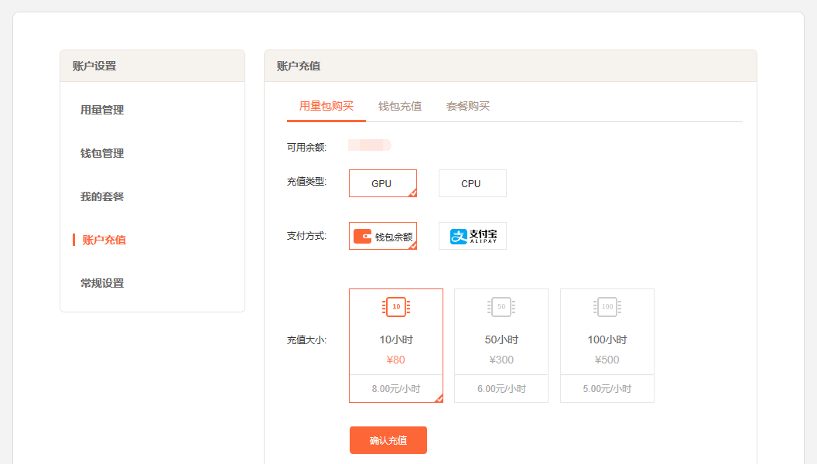Click the ¥300 price of 50-hour package
The height and width of the screenshot is (464, 817).
tap(501, 360)
